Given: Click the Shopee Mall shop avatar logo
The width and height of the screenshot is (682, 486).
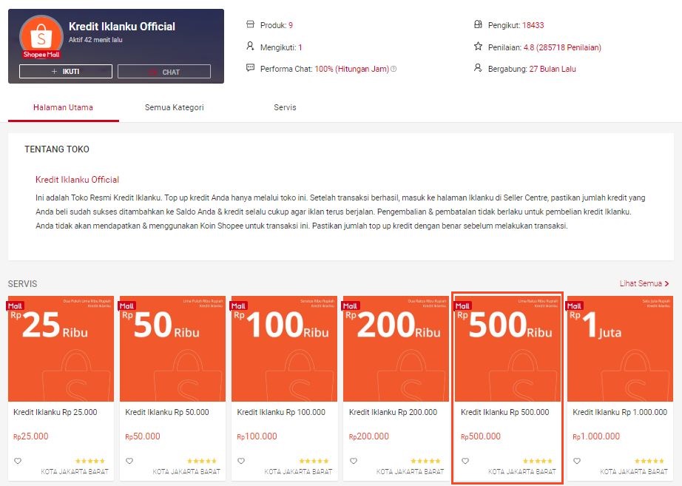Looking at the screenshot, I should (x=41, y=37).
